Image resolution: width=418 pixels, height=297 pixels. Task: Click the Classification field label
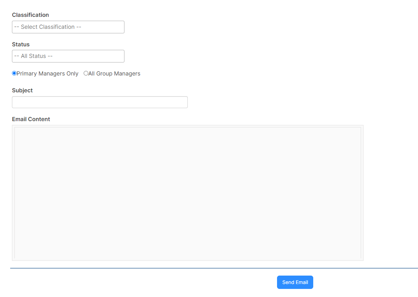[x=30, y=15]
